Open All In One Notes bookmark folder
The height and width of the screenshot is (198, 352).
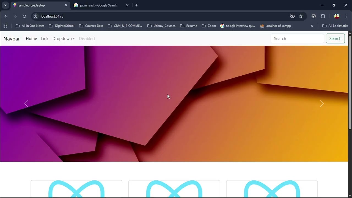click(x=30, y=26)
